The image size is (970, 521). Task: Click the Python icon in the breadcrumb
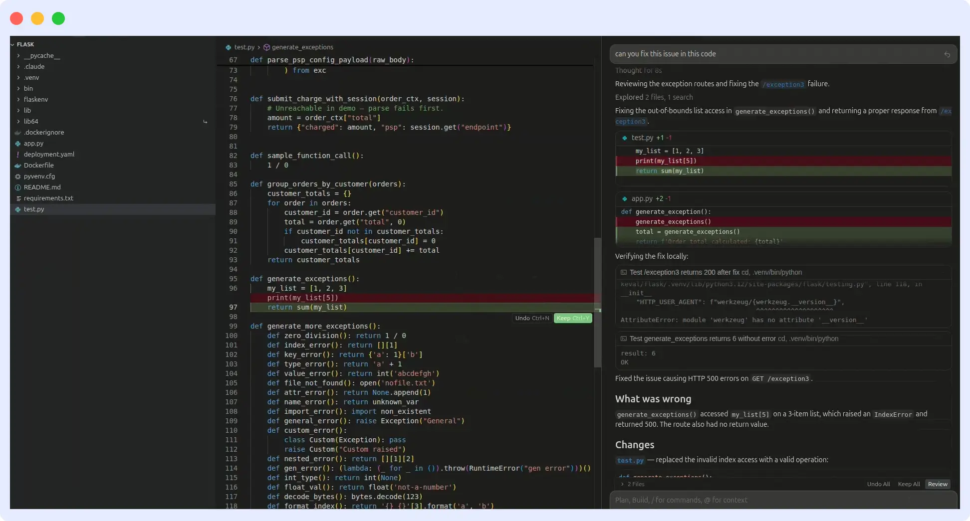pyautogui.click(x=228, y=47)
